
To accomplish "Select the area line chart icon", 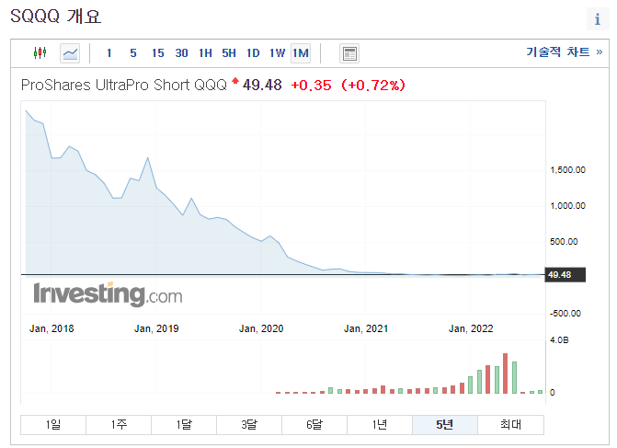I will [70, 53].
